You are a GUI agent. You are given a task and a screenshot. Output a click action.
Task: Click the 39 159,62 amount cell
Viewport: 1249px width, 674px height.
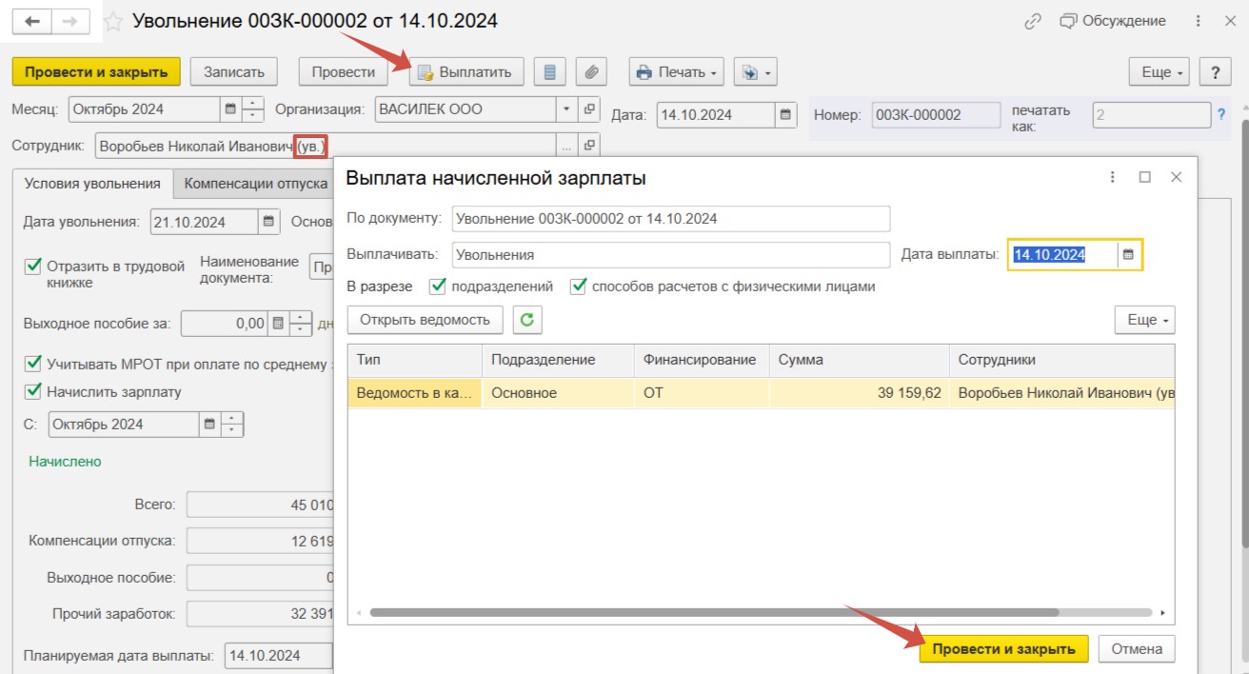click(x=859, y=392)
